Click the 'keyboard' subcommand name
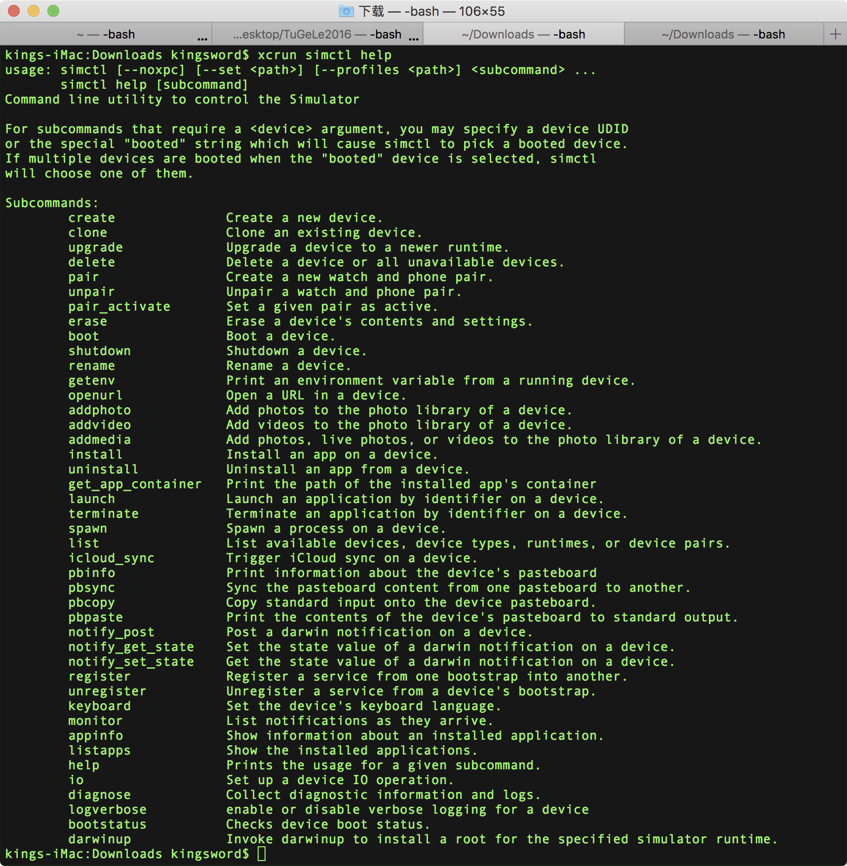847x866 pixels. tap(100, 706)
